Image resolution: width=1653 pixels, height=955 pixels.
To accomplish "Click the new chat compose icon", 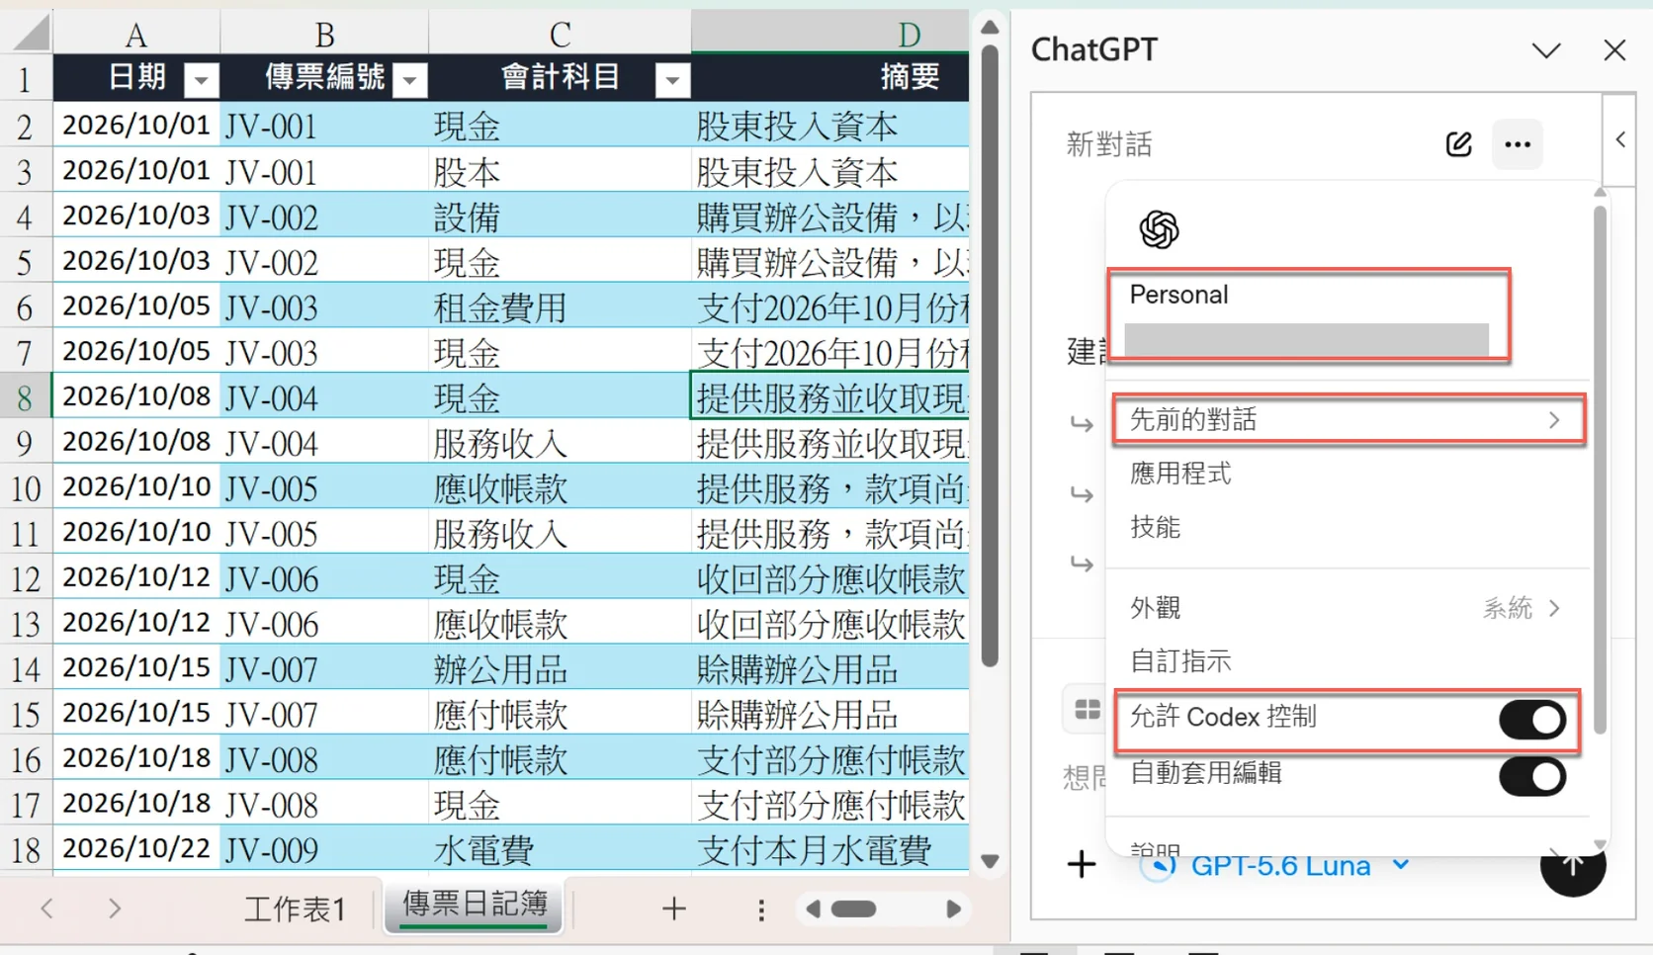I will [x=1458, y=144].
